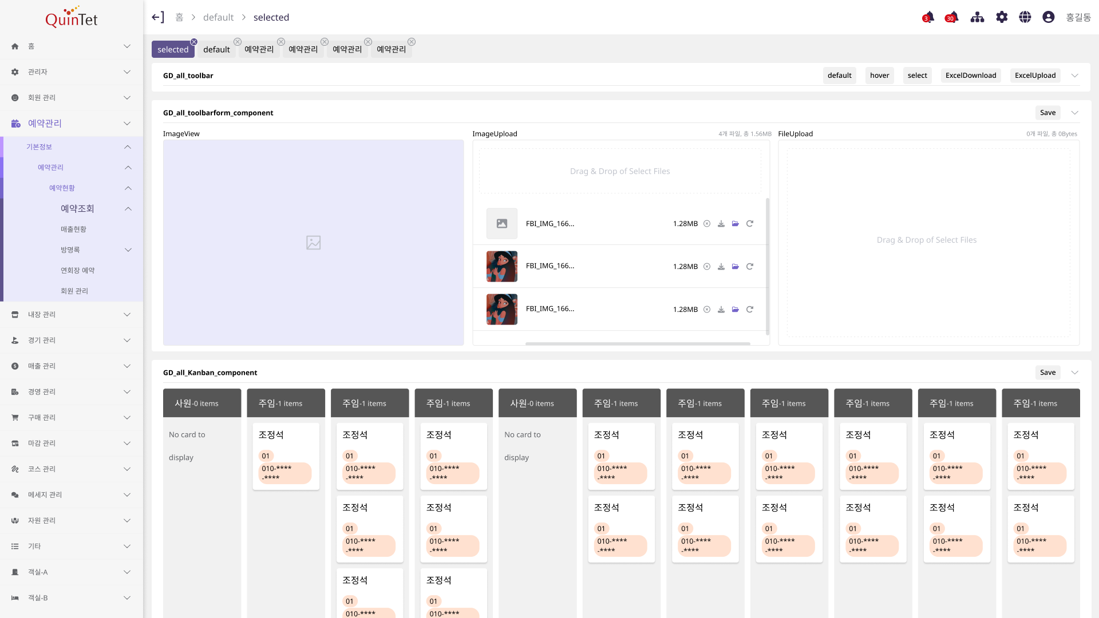Remove the first uploaded file with the X icon

click(707, 224)
